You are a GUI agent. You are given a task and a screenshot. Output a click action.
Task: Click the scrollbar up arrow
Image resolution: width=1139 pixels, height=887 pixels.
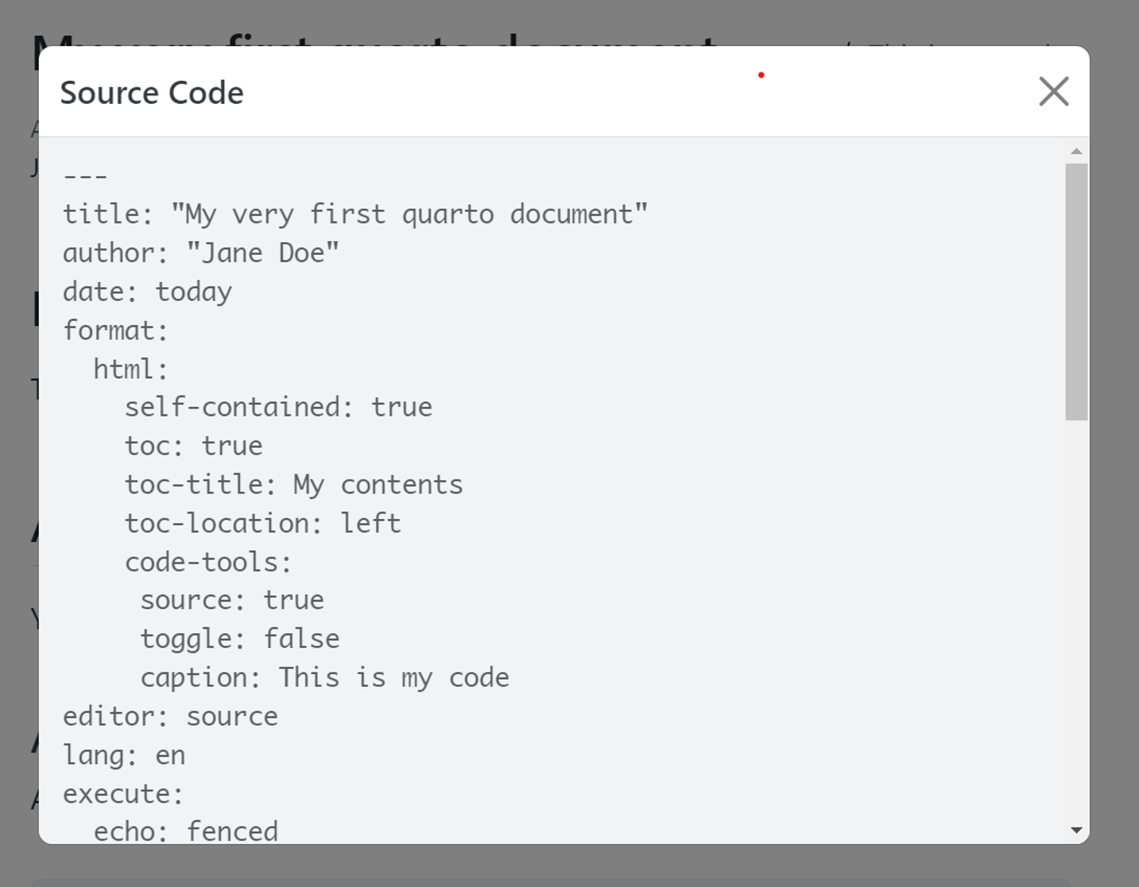[x=1076, y=152]
